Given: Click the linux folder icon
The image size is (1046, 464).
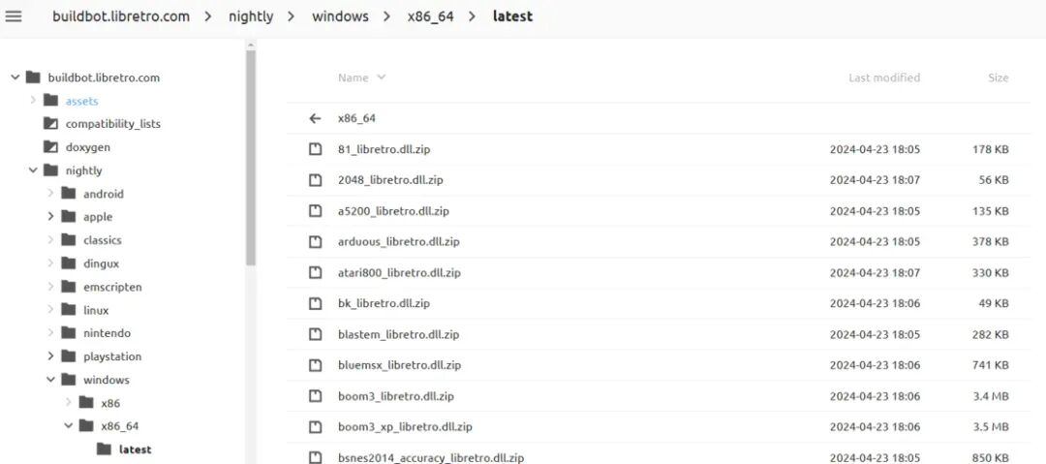Looking at the screenshot, I should (x=68, y=310).
